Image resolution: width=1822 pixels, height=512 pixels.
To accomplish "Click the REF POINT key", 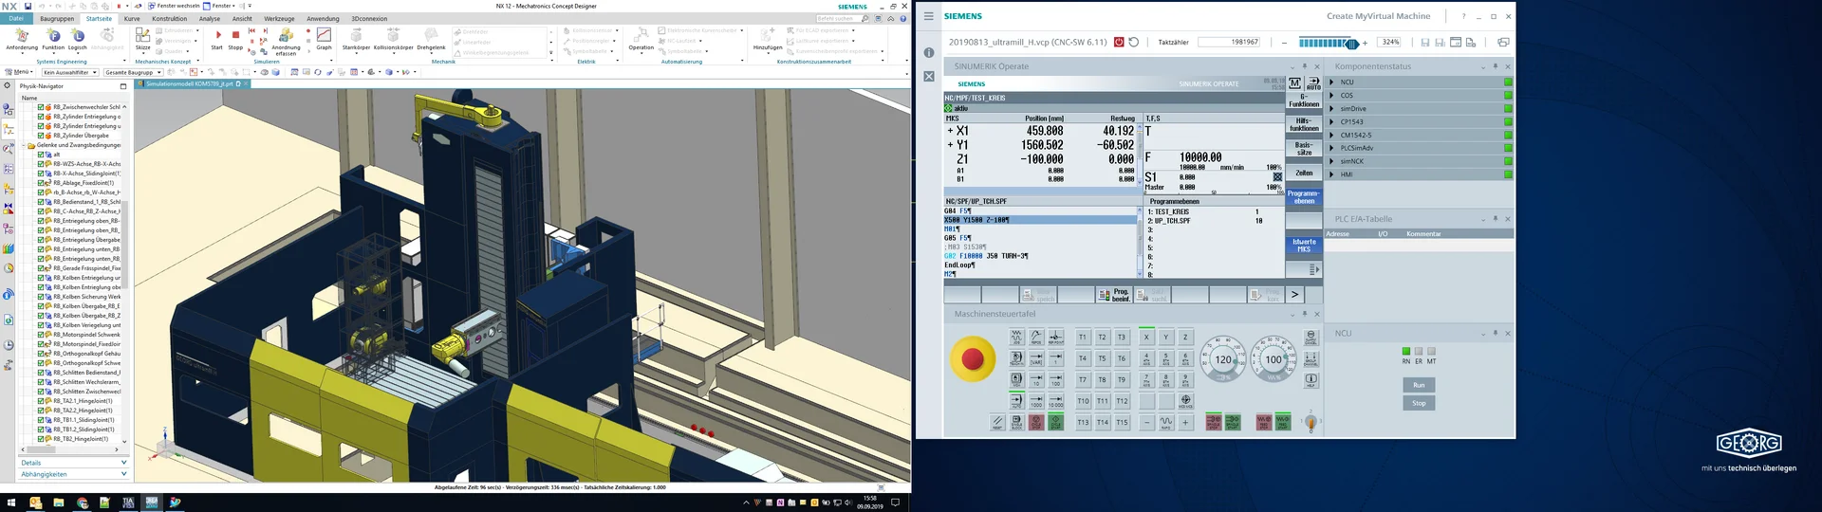I will pyautogui.click(x=1056, y=337).
